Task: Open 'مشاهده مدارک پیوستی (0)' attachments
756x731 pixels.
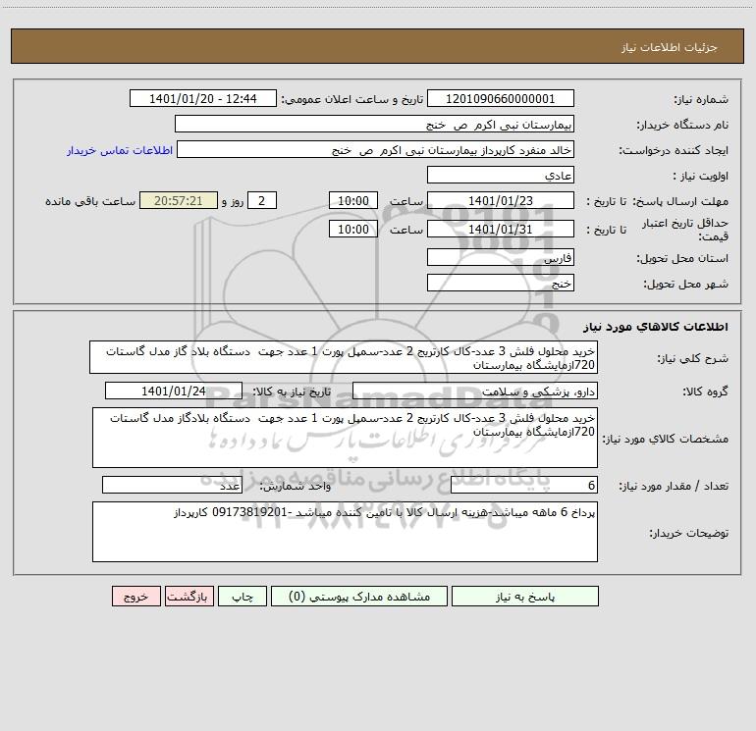Action: [x=359, y=596]
